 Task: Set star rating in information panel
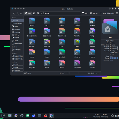tap(114, 58)
